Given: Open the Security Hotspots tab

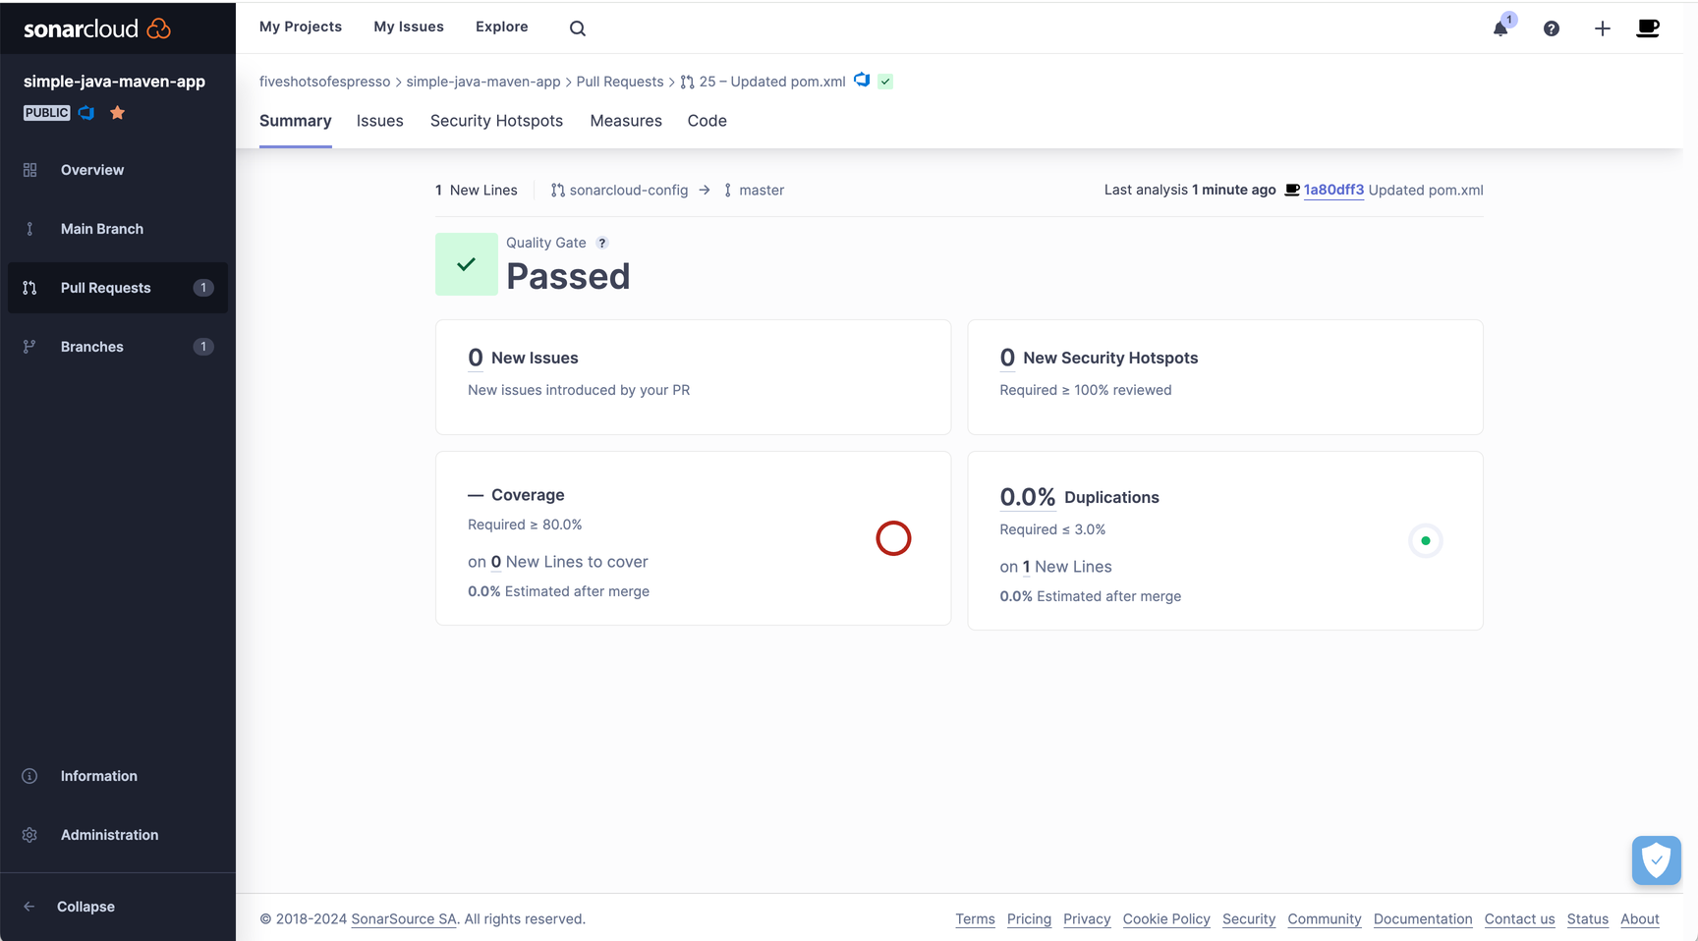Looking at the screenshot, I should click(x=496, y=120).
